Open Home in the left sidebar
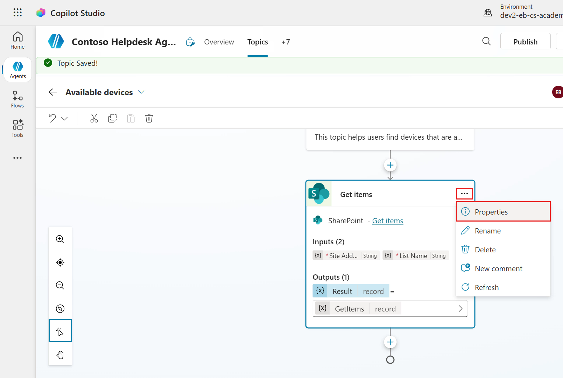Viewport: 563px width, 378px height. (17, 41)
